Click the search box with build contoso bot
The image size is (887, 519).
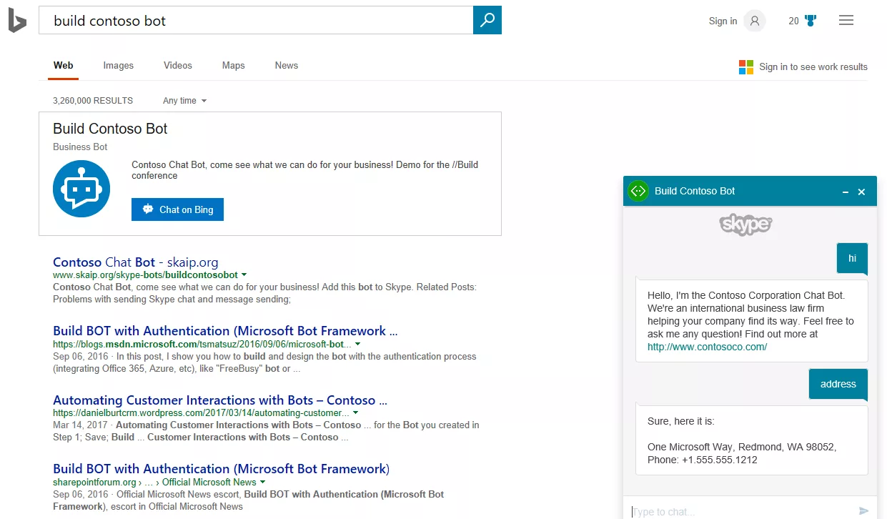pos(256,20)
